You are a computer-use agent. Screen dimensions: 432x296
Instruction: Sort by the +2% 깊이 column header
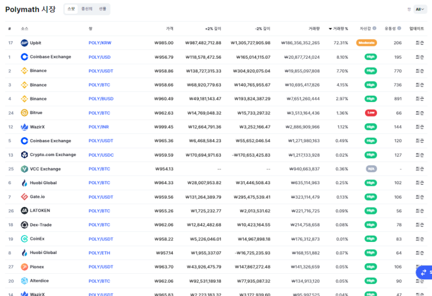point(213,29)
